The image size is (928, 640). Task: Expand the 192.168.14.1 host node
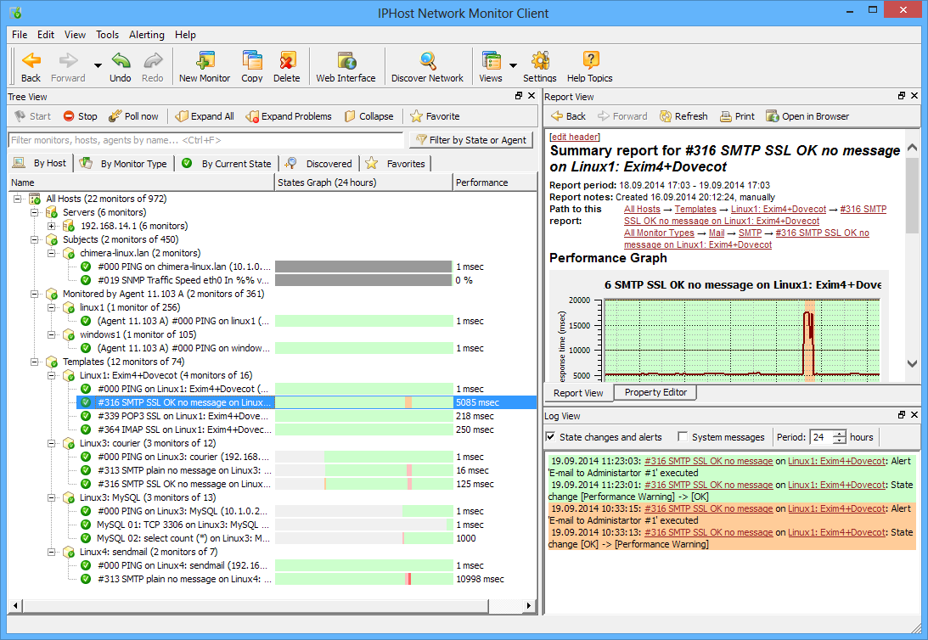52,226
